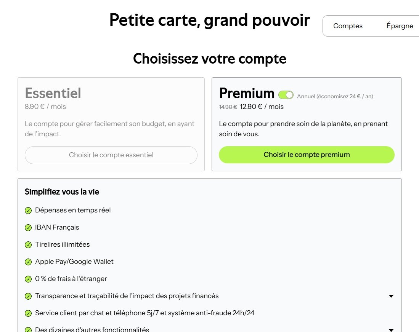Click the checkmark icon beside Des dizaines d'autres fonctionnalités
Viewport: 419px width, 332px height.
point(28,329)
